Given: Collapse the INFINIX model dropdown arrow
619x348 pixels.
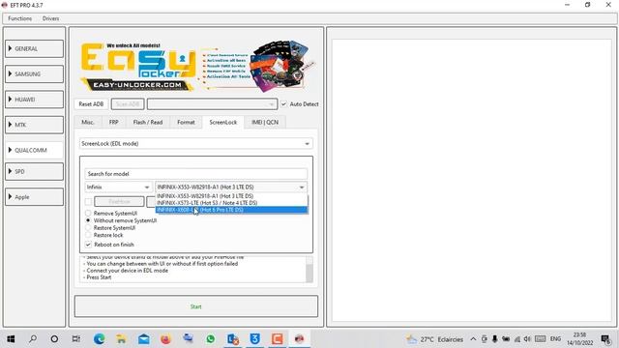Looking at the screenshot, I should point(302,187).
